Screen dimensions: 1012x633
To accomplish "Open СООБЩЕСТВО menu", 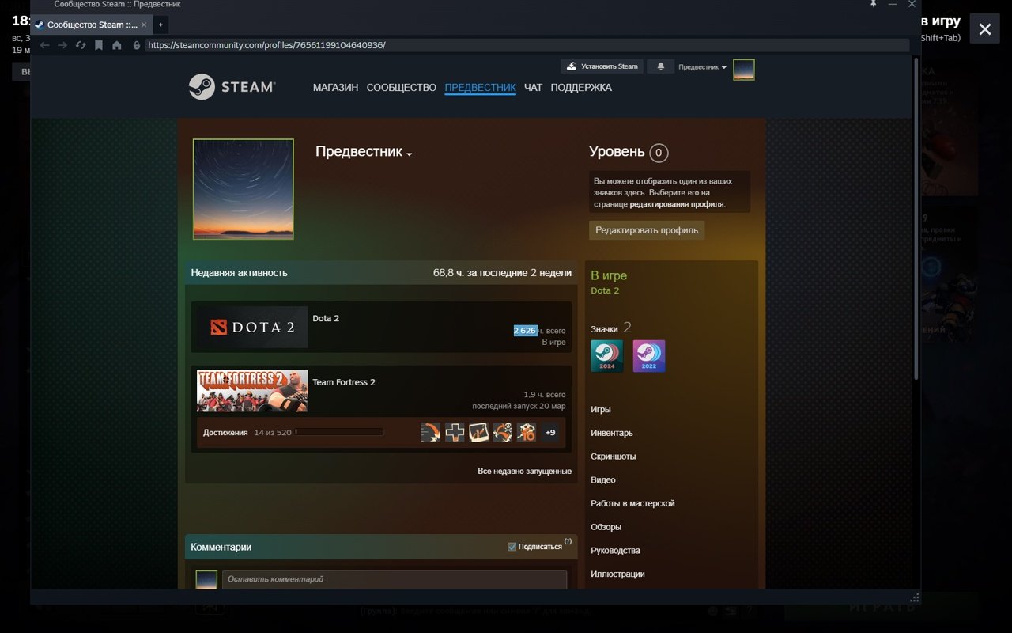I will tap(401, 88).
